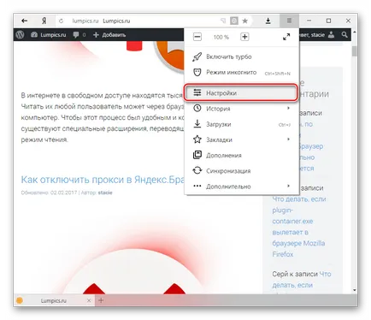The image size is (371, 320).
Task: Open 'Настройки' from the menu
Action: pos(241,92)
